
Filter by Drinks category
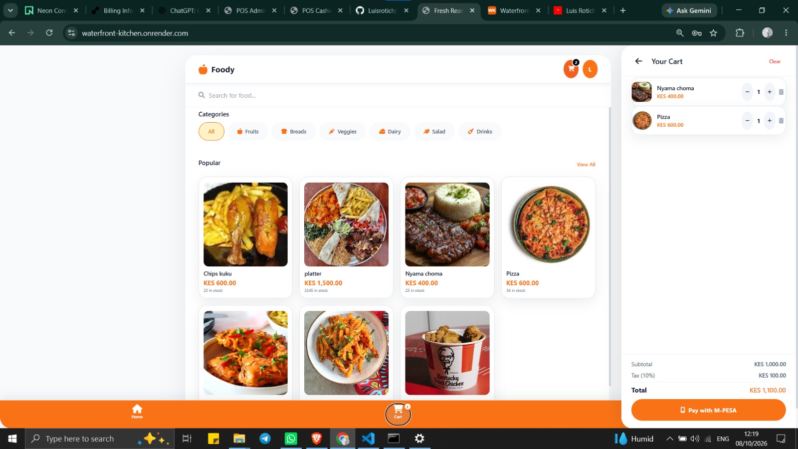click(x=480, y=132)
